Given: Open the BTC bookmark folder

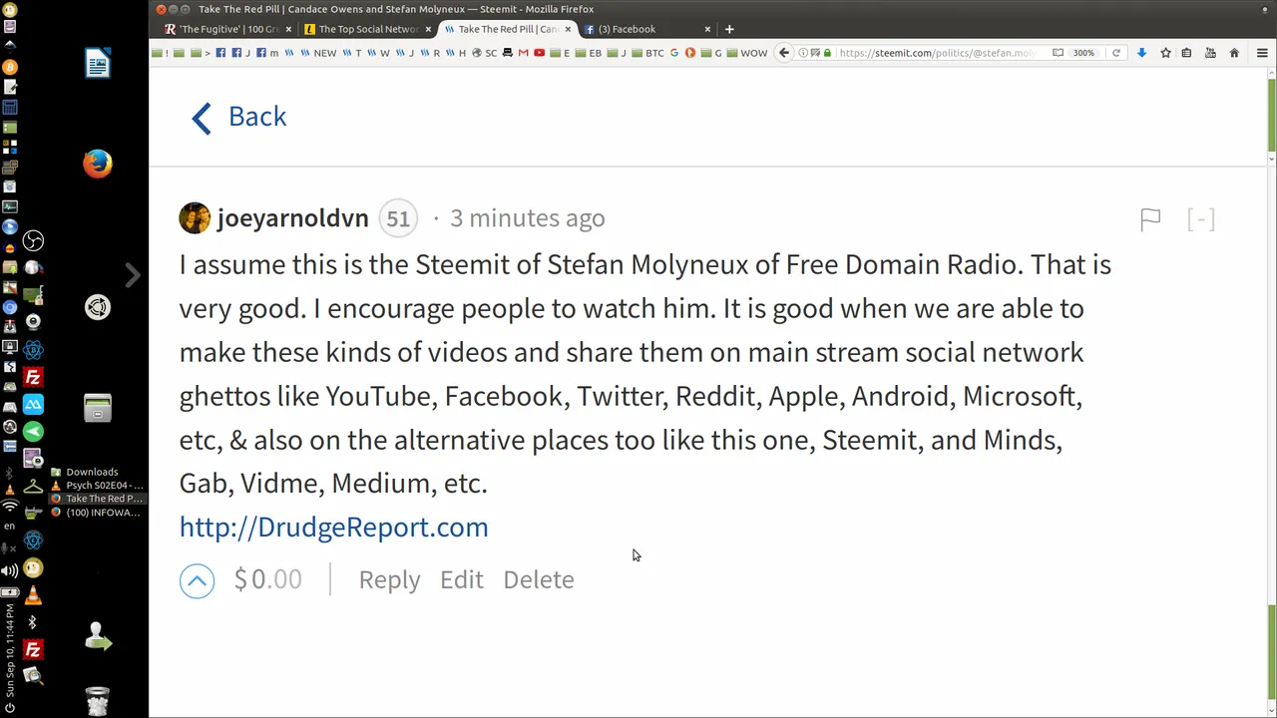Looking at the screenshot, I should (648, 53).
